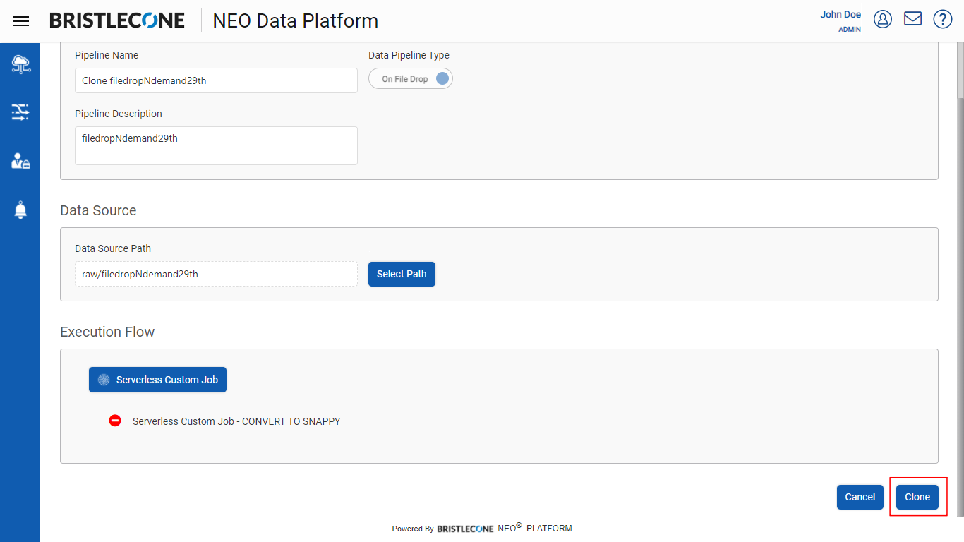964x542 pixels.
Task: Click the 'Powered By' footer text
Action: (413, 529)
